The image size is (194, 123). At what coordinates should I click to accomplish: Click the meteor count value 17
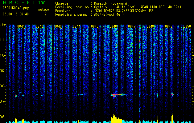click(x=45, y=14)
